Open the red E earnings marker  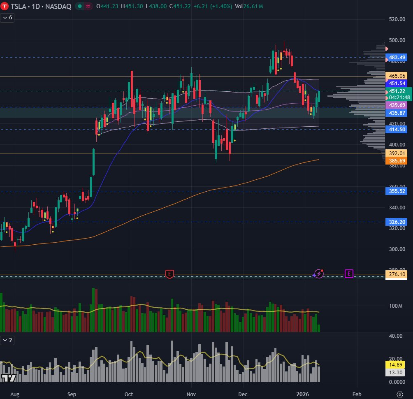click(169, 274)
